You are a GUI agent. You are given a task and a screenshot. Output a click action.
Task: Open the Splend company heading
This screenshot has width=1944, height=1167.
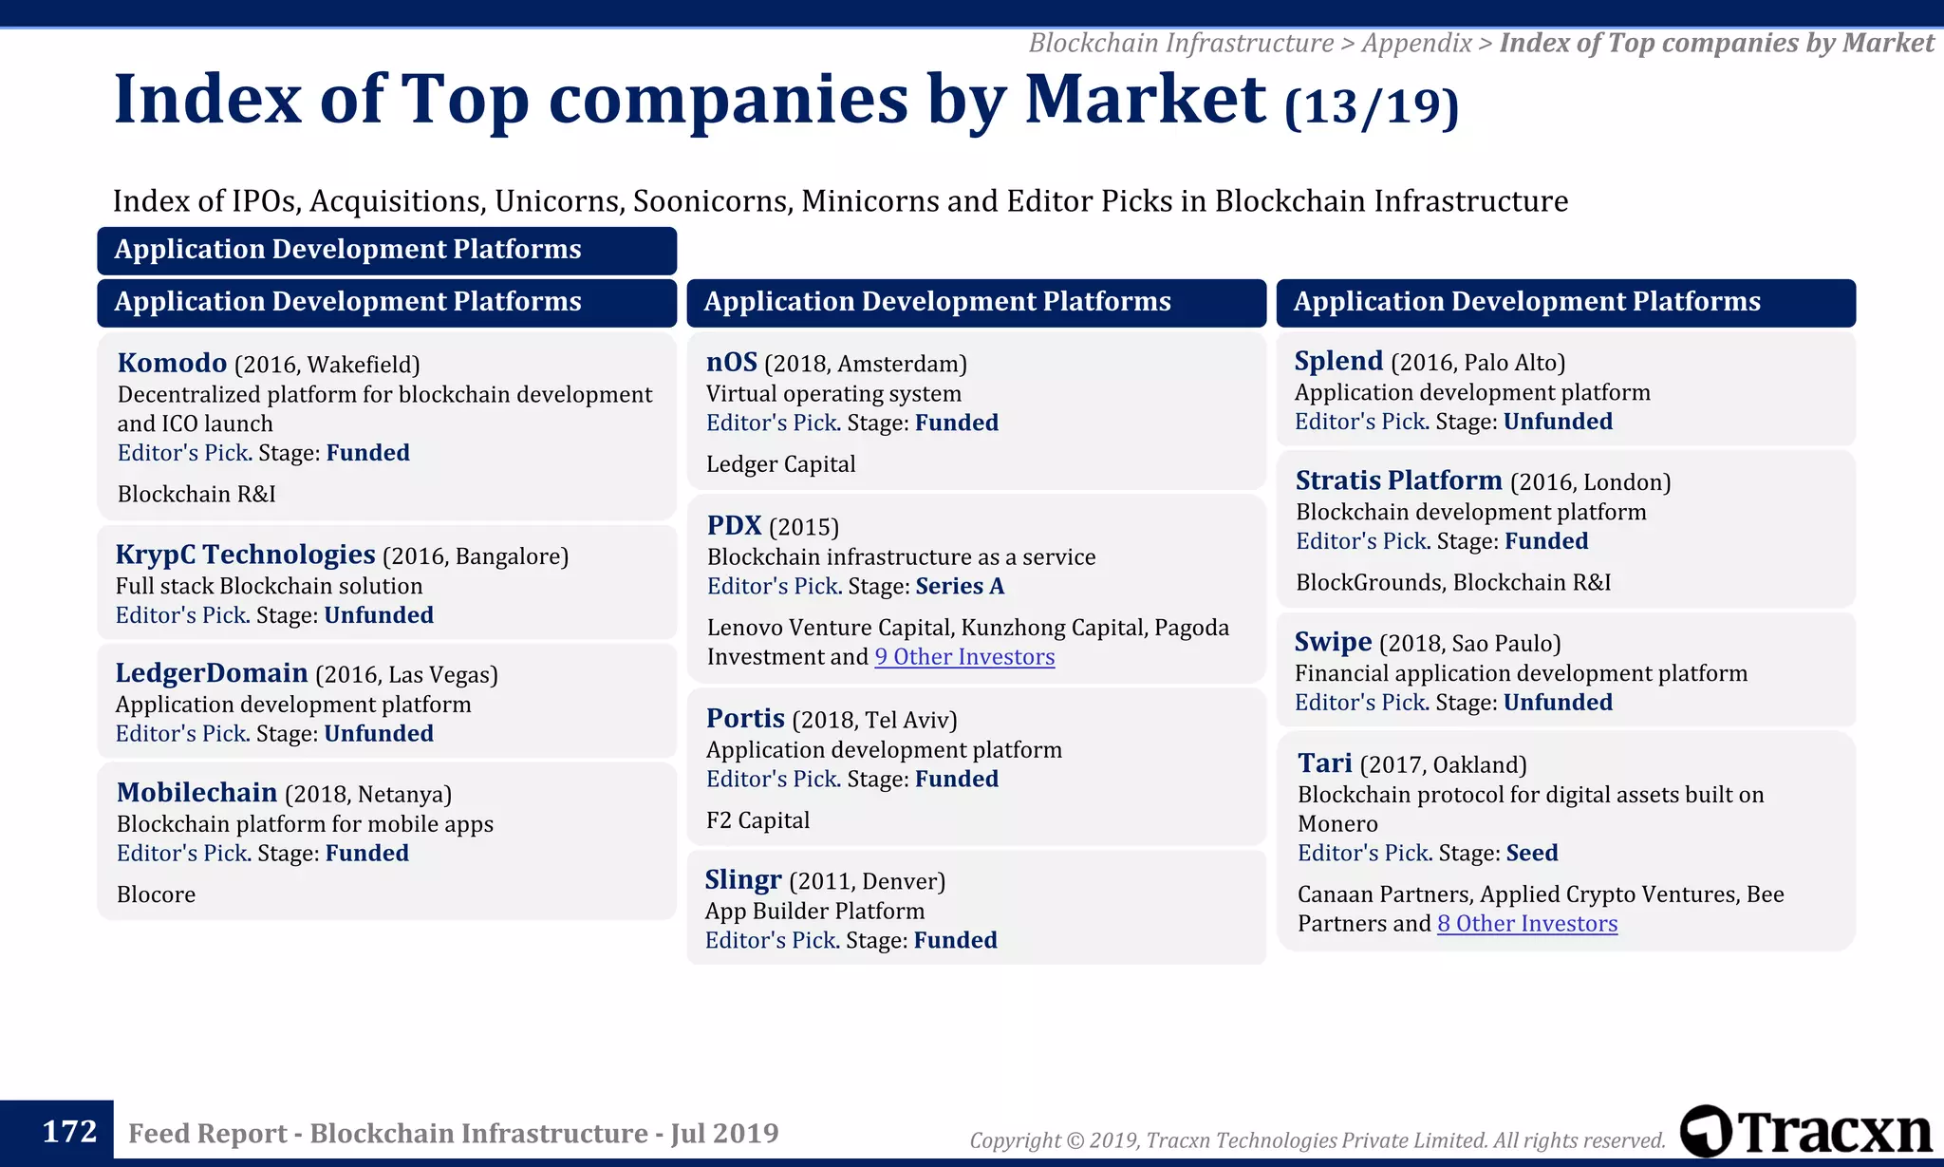[x=1339, y=361]
